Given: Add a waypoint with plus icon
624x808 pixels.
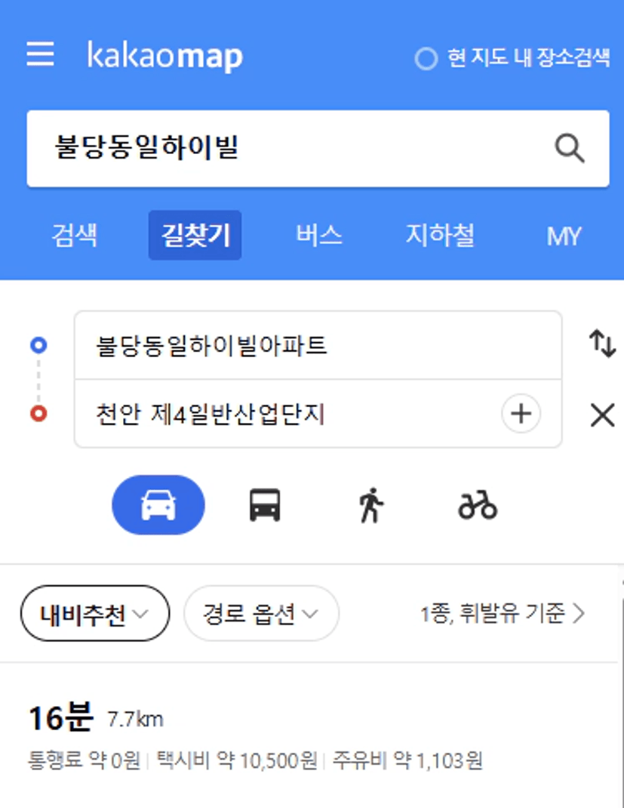Looking at the screenshot, I should point(521,414).
